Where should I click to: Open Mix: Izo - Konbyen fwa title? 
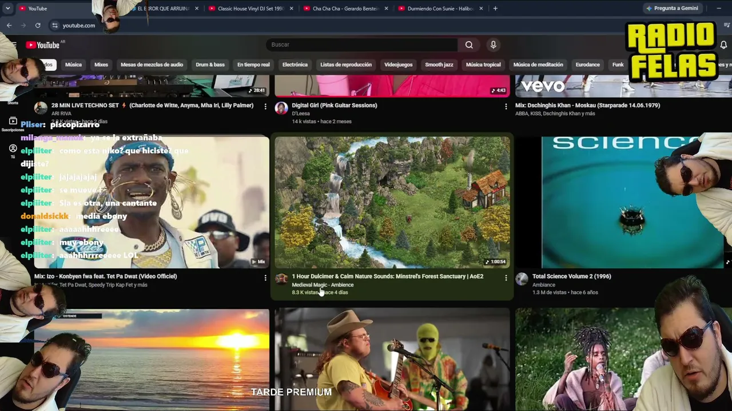(105, 276)
